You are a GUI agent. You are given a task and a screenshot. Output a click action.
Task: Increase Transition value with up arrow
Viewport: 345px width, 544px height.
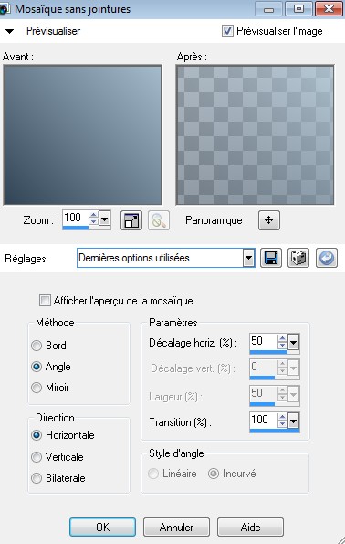tap(282, 417)
